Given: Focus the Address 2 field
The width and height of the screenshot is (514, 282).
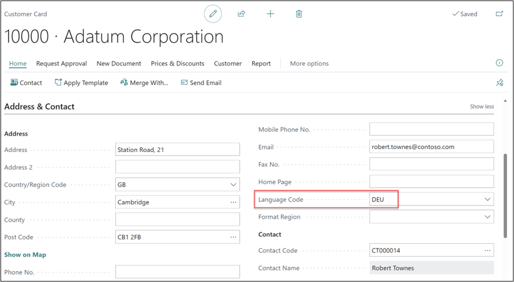Looking at the screenshot, I should [x=177, y=167].
